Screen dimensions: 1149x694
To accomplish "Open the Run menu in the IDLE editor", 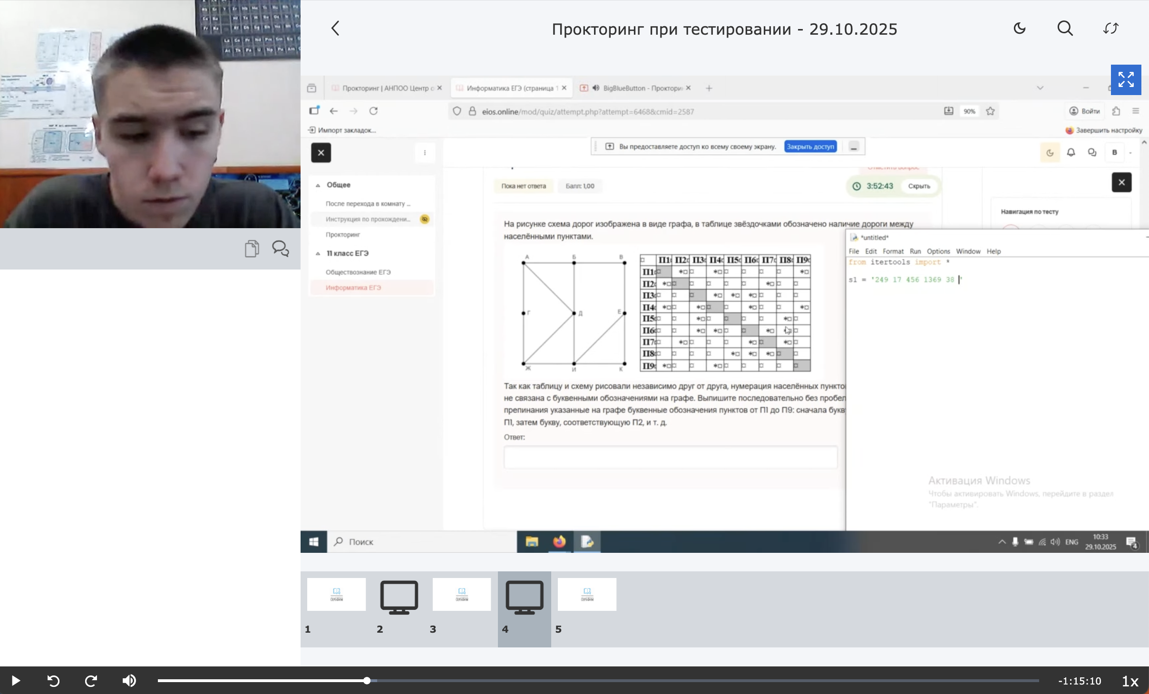I will click(915, 251).
